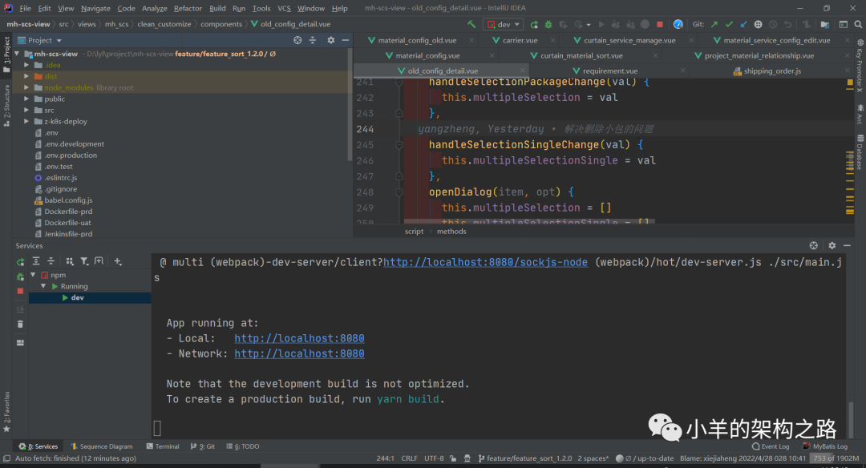866x468 pixels.
Task: Click the methods breadcrumb
Action: [451, 232]
